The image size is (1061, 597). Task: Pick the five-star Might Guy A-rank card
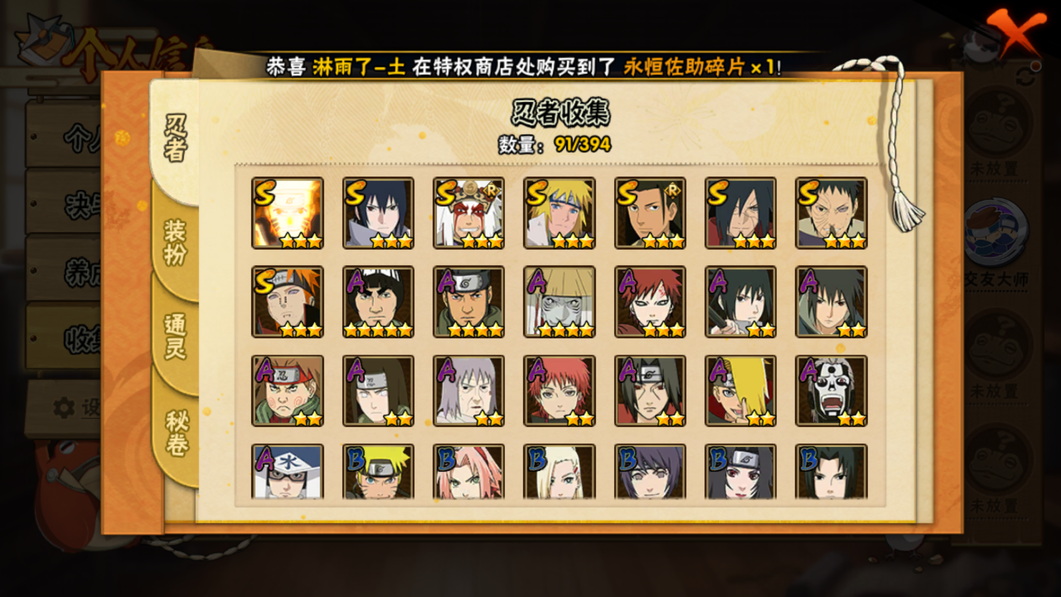[378, 302]
